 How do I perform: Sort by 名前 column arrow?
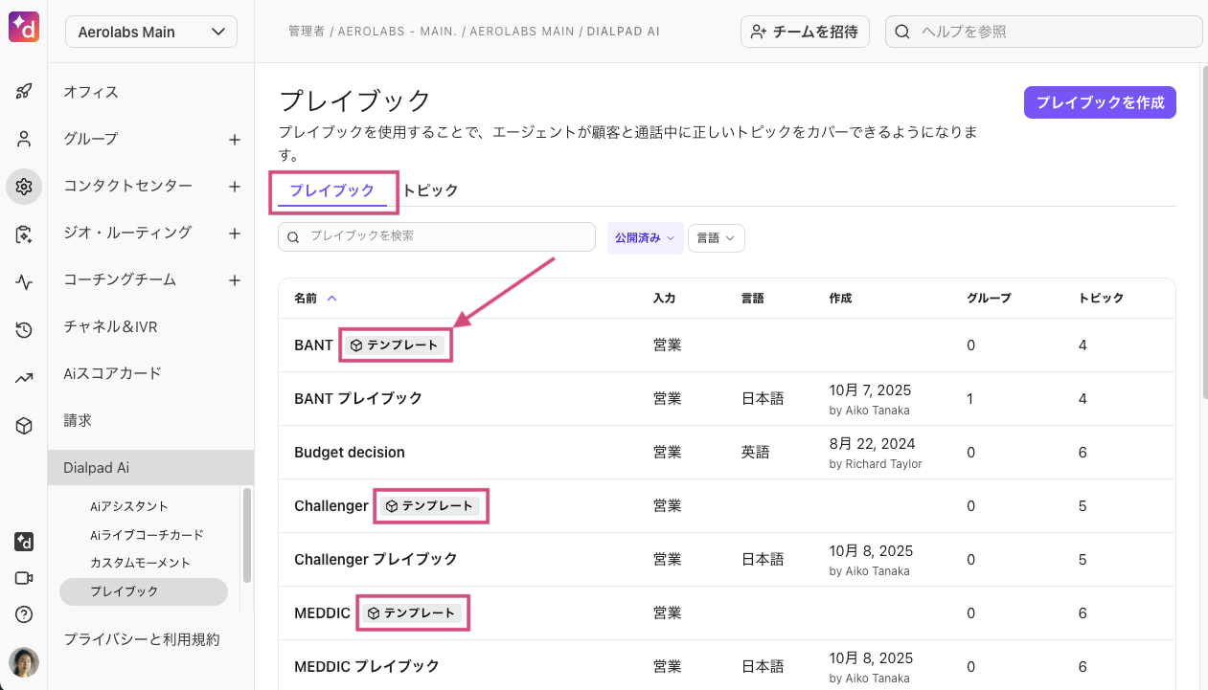pyautogui.click(x=332, y=298)
